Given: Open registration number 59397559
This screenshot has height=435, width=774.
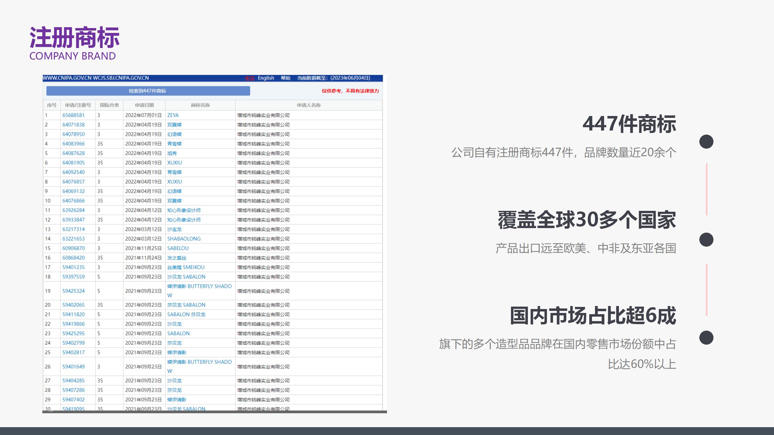Looking at the screenshot, I should click(x=73, y=277).
